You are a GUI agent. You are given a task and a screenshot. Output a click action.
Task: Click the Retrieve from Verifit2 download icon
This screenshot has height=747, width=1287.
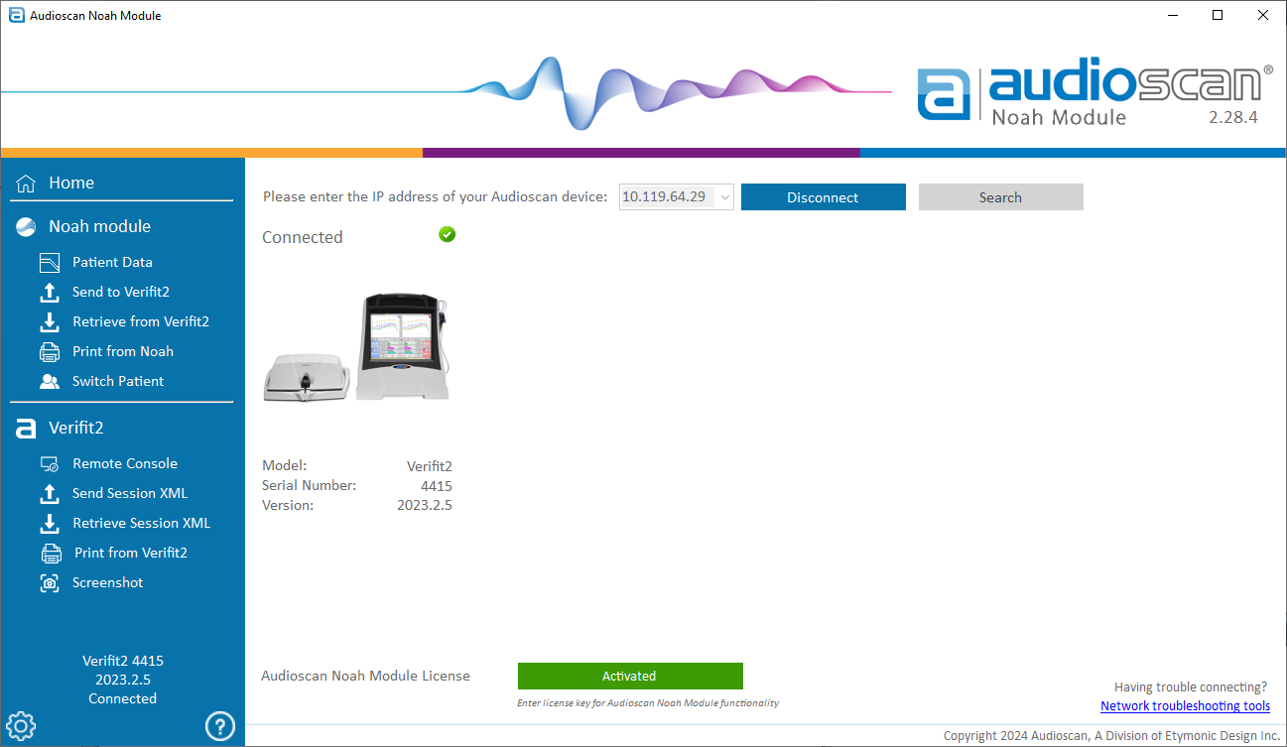[x=50, y=322]
